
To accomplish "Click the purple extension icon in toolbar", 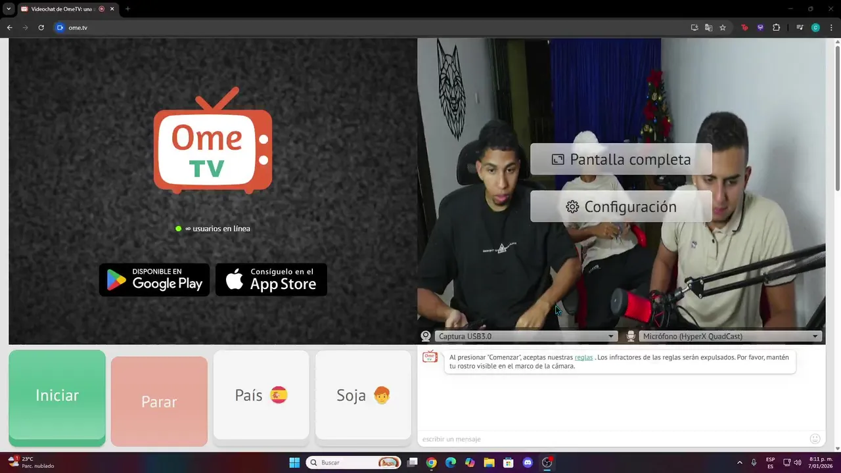I will coord(760,28).
